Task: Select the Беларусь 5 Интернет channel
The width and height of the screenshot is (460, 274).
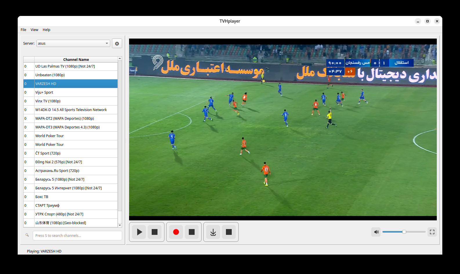Action: (70, 188)
